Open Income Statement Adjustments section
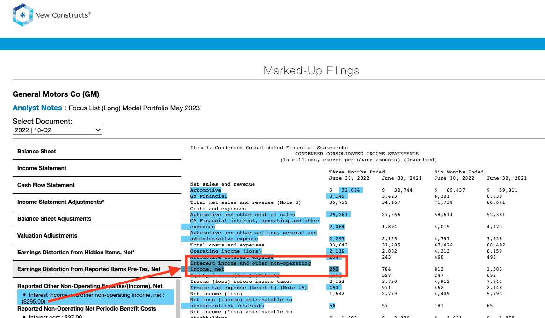The height and width of the screenshot is (318, 545). (97, 202)
